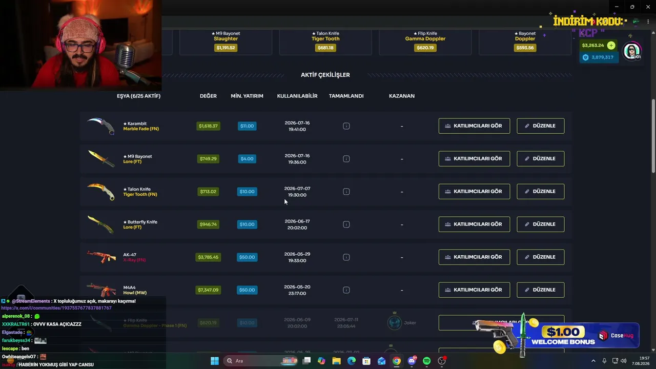Click the $7,347.09 value of M4A4 Howl
This screenshot has height=369, width=656.
(208, 290)
